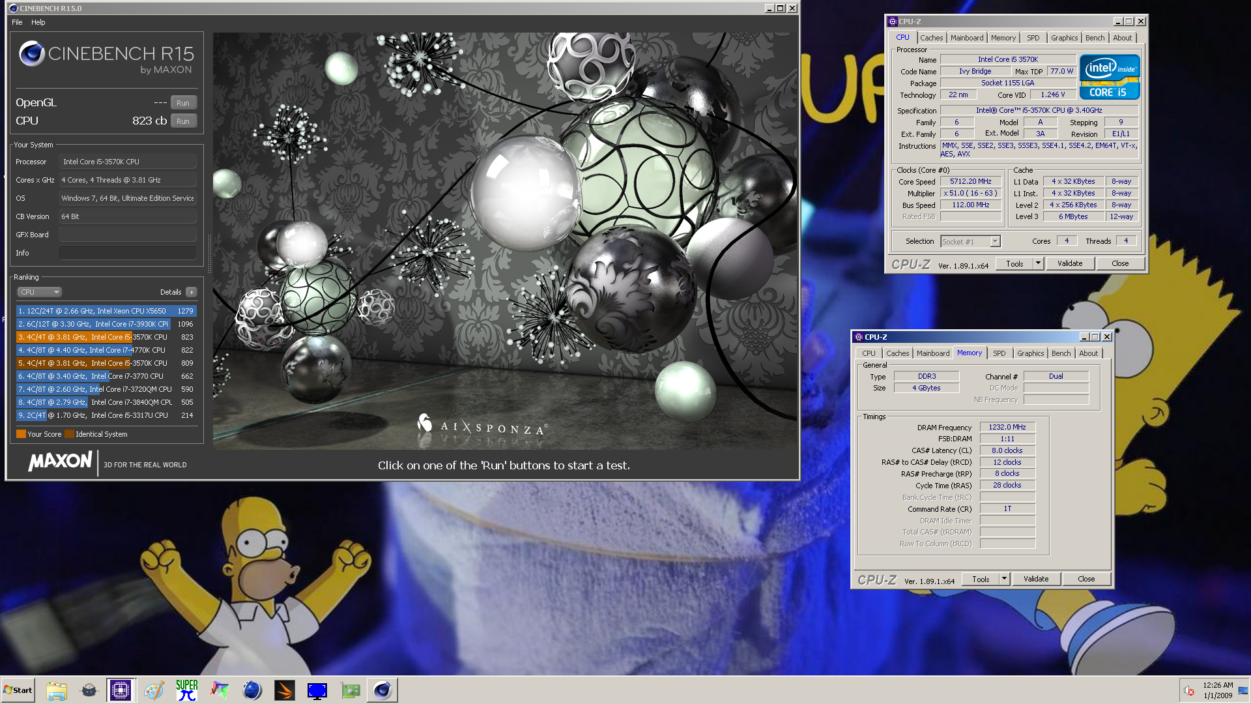The height and width of the screenshot is (704, 1251).
Task: Expand Tools dropdown arrow in upper CPU-Z
Action: [x=1039, y=263]
